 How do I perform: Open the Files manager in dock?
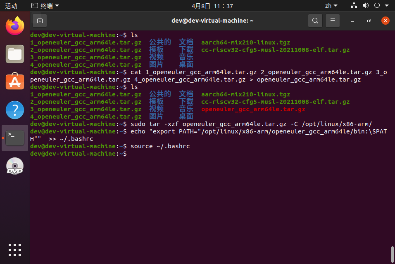click(x=15, y=54)
